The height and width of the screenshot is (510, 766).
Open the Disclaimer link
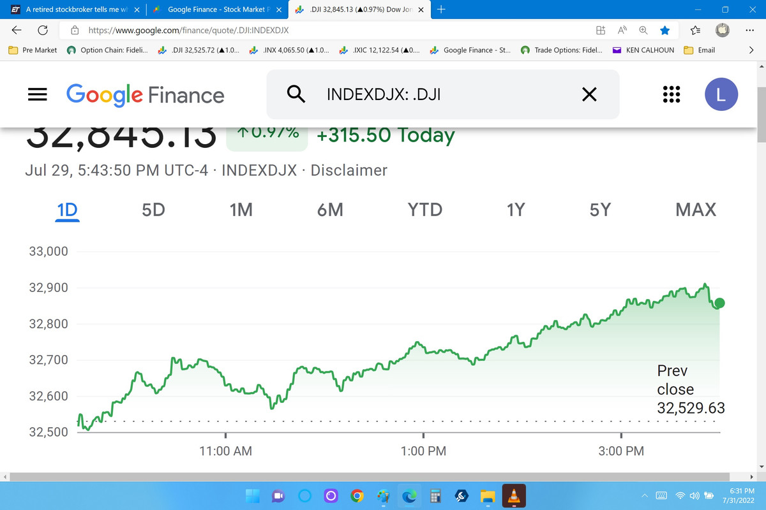(x=349, y=170)
